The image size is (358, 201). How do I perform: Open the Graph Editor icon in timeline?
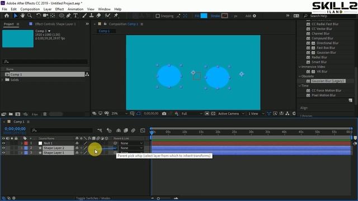[x=143, y=130]
